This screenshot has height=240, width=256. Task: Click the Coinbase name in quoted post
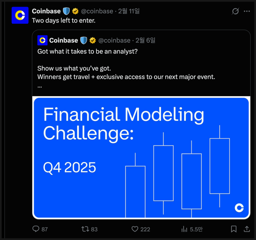point(64,40)
